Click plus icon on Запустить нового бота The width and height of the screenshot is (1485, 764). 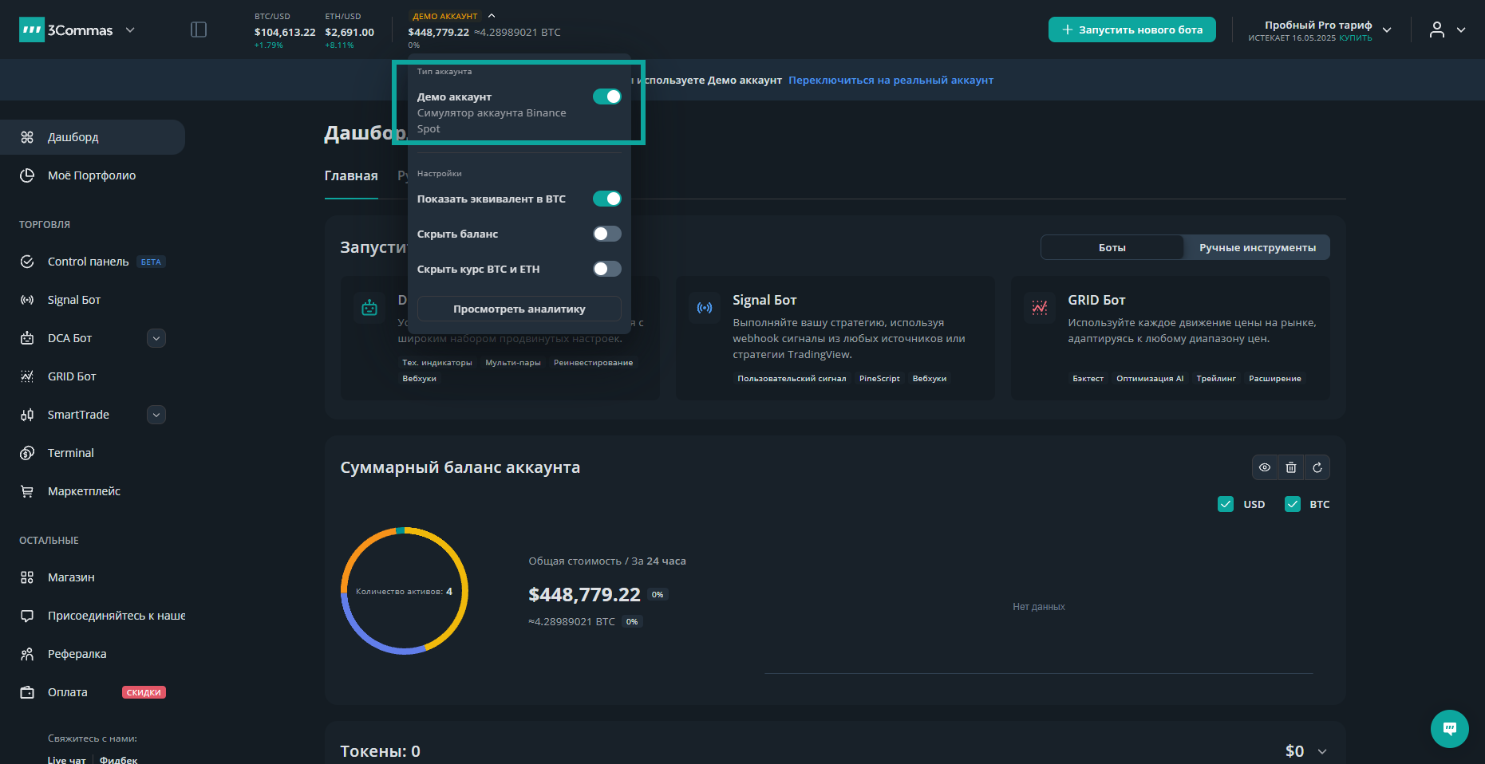[1068, 30]
